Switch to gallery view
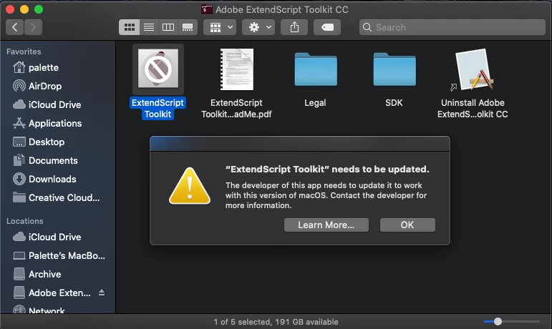The height and width of the screenshot is (329, 552). coord(188,27)
